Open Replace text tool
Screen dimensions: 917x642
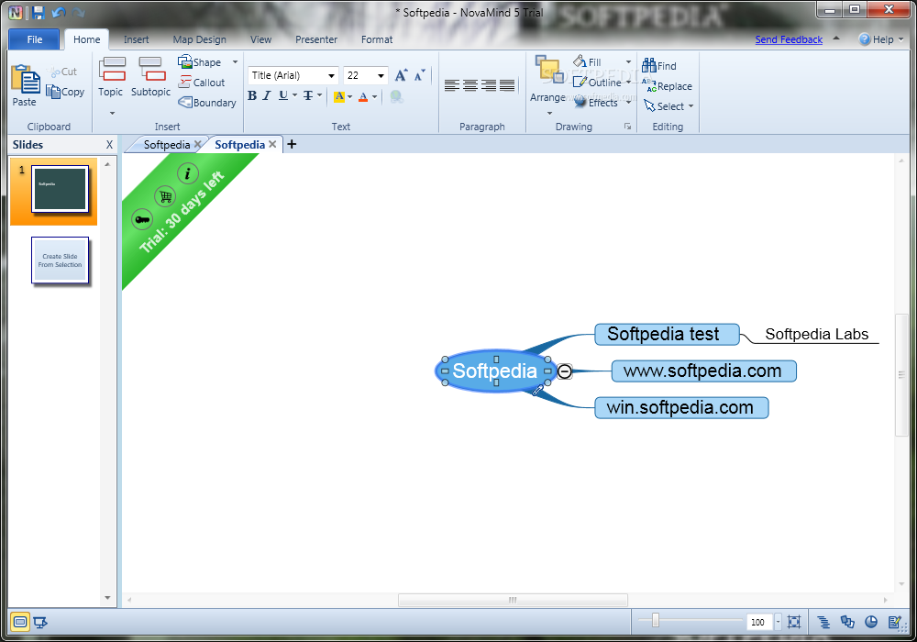click(667, 86)
